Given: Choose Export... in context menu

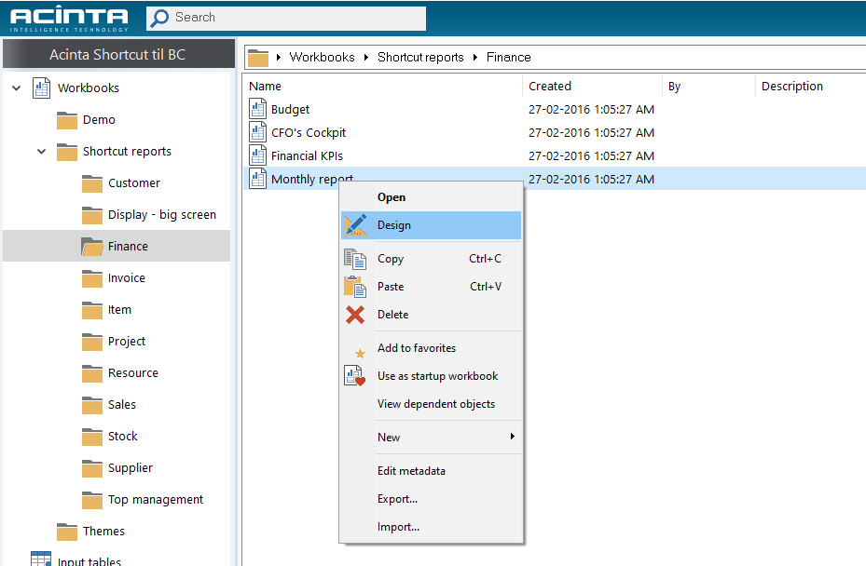Looking at the screenshot, I should [431, 499].
